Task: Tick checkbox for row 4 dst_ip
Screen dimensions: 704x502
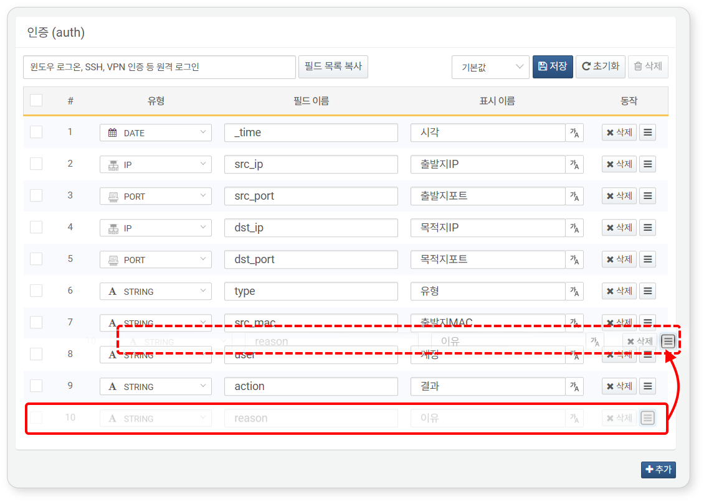Action: click(36, 227)
